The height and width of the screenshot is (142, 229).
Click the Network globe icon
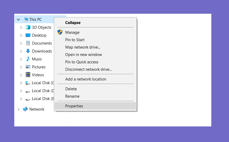(25, 109)
